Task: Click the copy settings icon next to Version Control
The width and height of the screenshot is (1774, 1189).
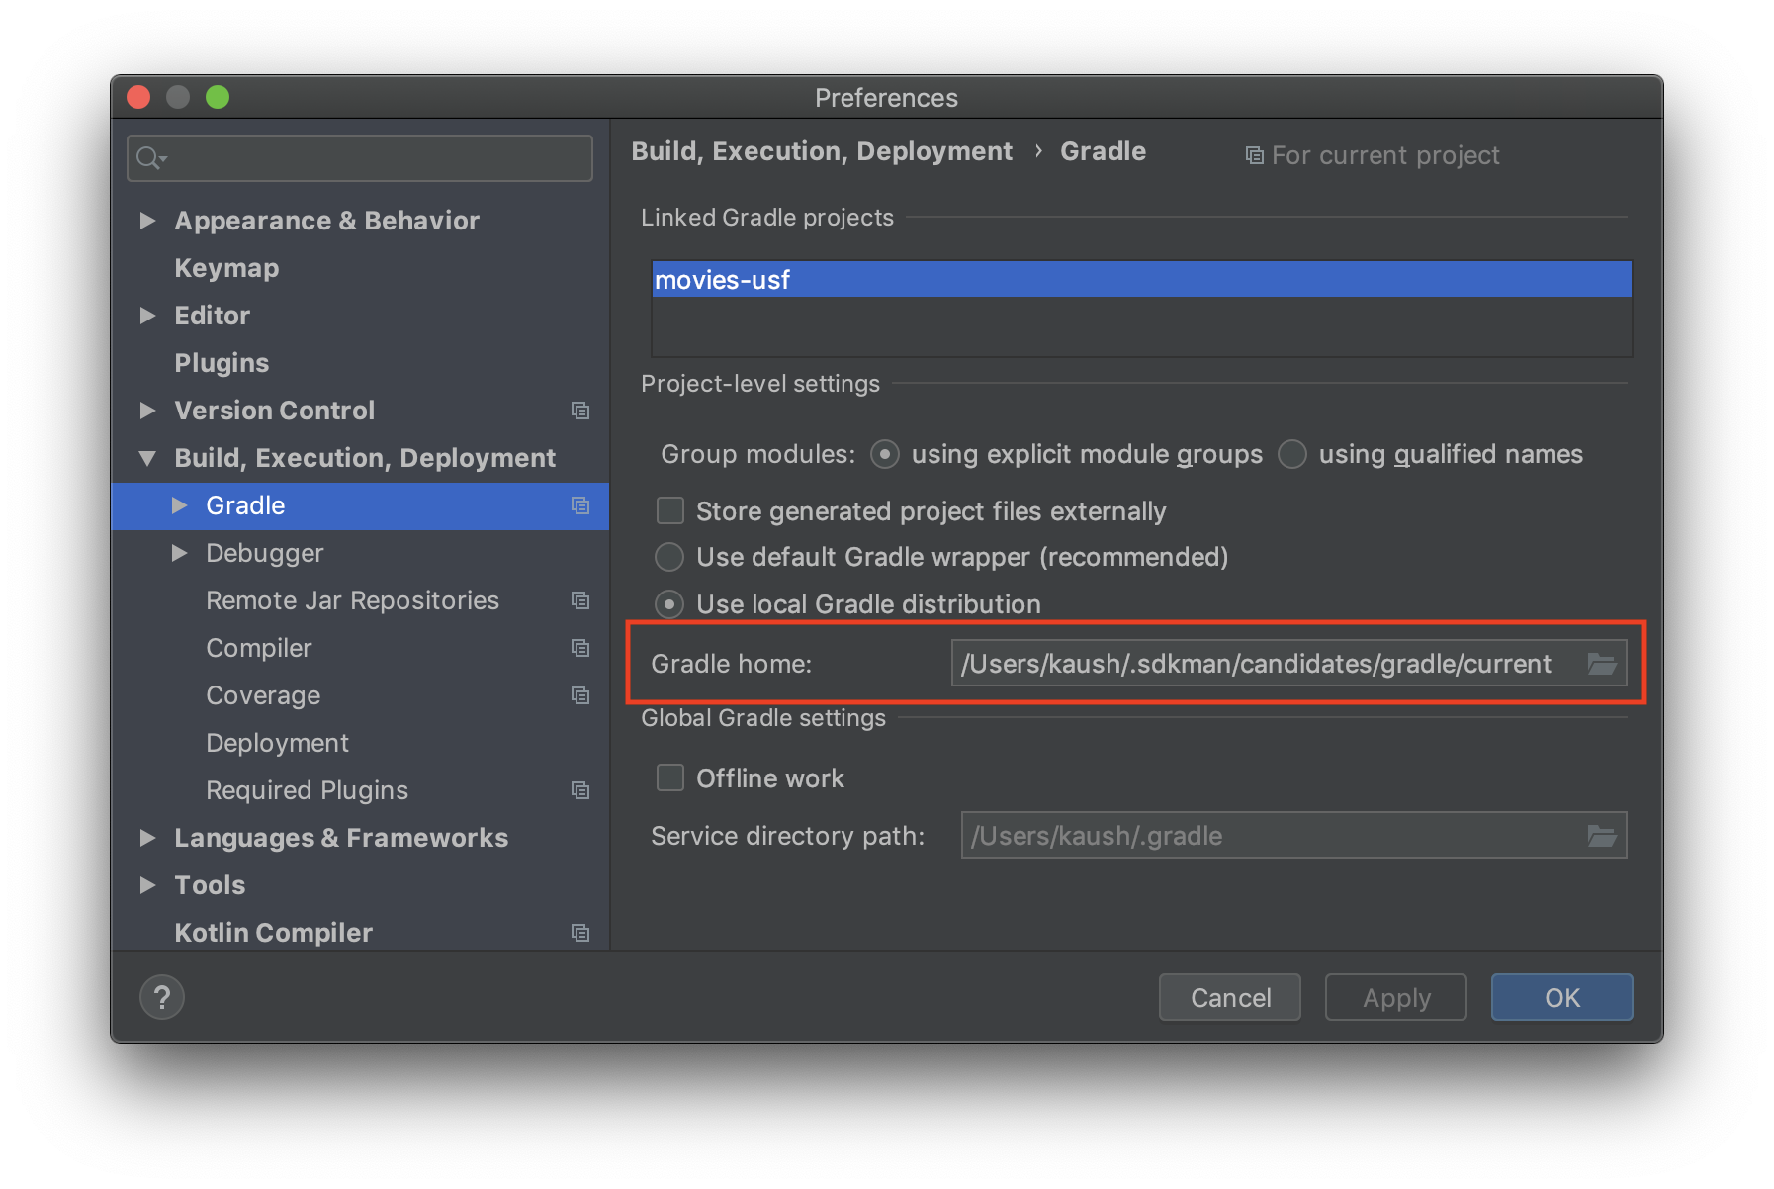Action: click(x=580, y=411)
